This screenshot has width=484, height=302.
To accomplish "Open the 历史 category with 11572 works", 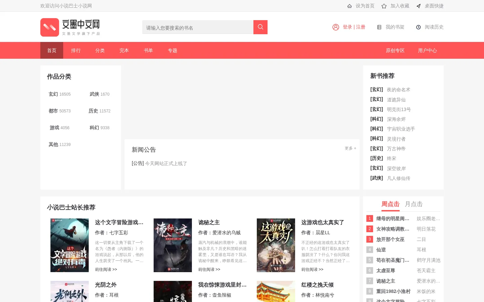I will [x=99, y=111].
